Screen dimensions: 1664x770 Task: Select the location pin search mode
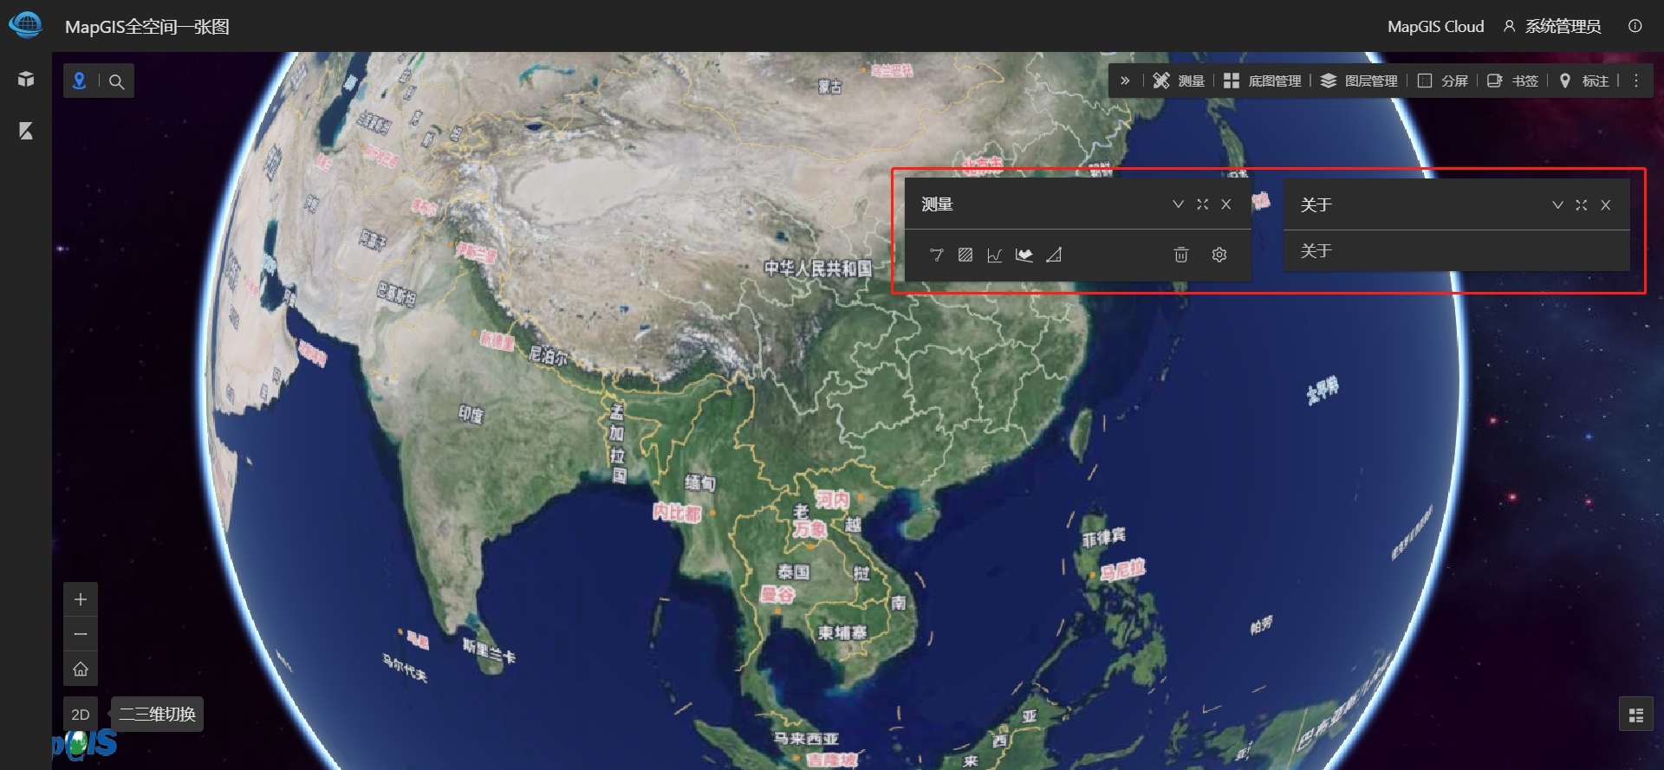pos(80,81)
